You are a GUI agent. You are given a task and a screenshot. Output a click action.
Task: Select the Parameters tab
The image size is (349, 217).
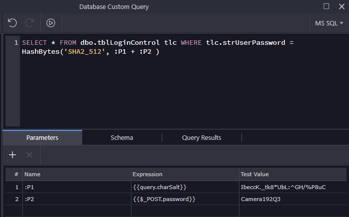pos(42,137)
